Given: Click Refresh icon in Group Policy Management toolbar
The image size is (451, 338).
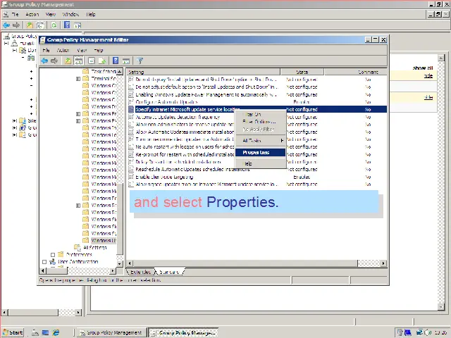Looking at the screenshot, I should tap(54, 25).
